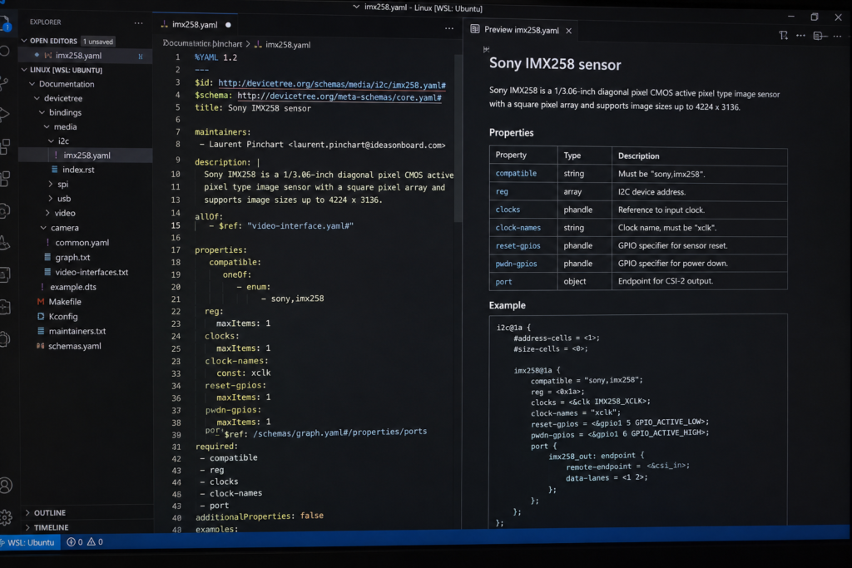Image resolution: width=852 pixels, height=568 pixels.
Task: Collapse the bindings folder
Action: pyautogui.click(x=42, y=112)
